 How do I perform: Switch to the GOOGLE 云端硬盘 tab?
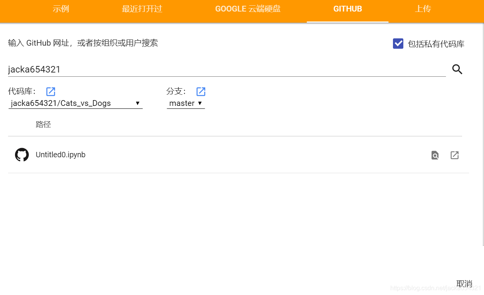[x=248, y=9]
